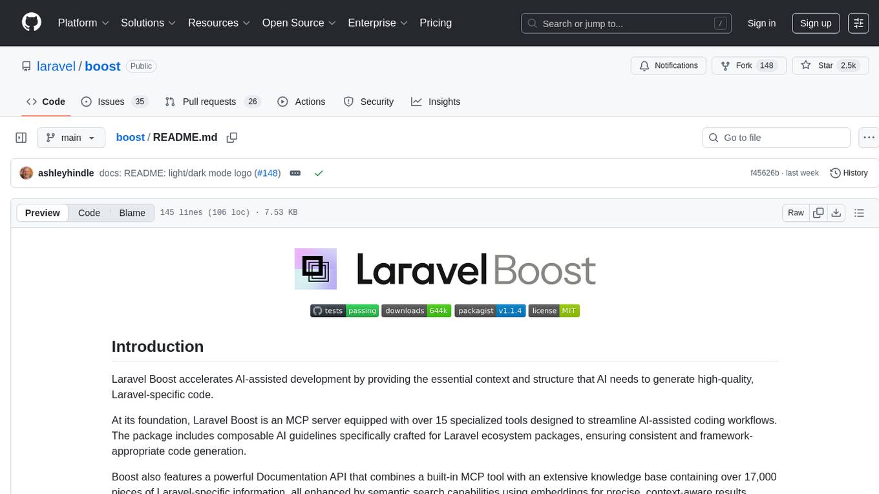Screen dimensions: 879x494
Task: Click the downloads 644k badge
Action: [416, 311]
